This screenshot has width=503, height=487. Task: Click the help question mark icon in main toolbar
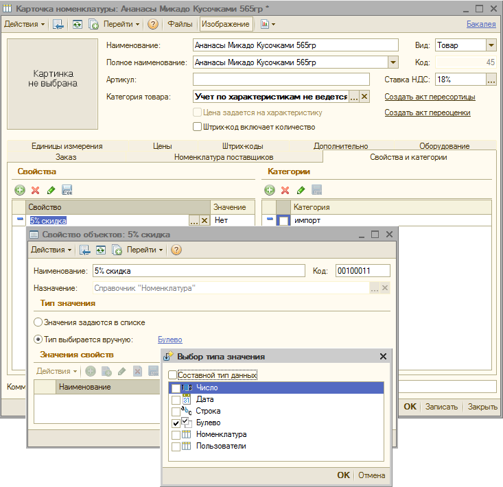coord(152,24)
